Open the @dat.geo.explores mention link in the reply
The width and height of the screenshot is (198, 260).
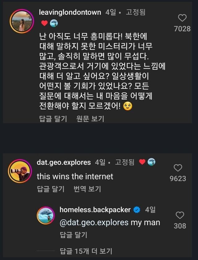(x=94, y=222)
